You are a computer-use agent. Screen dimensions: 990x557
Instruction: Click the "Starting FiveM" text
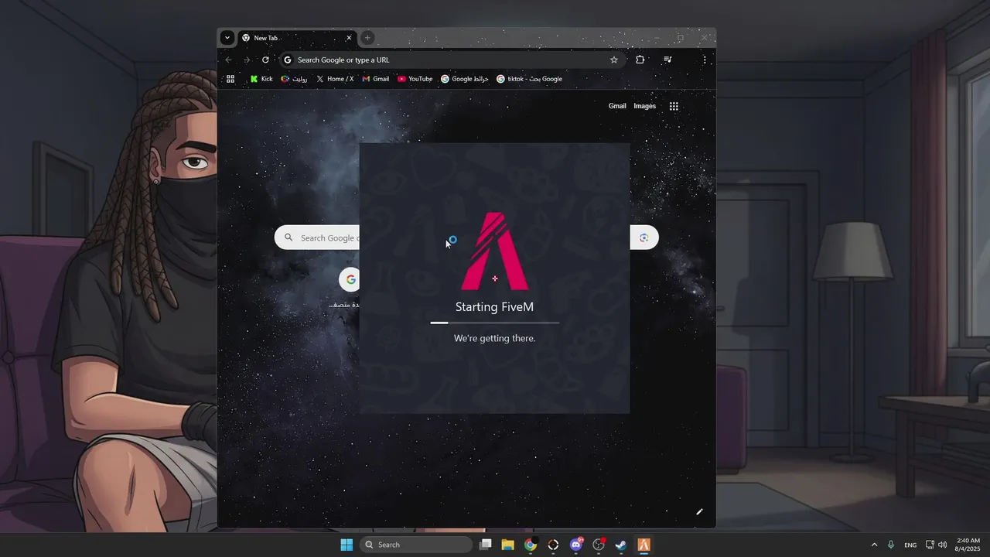coord(494,307)
